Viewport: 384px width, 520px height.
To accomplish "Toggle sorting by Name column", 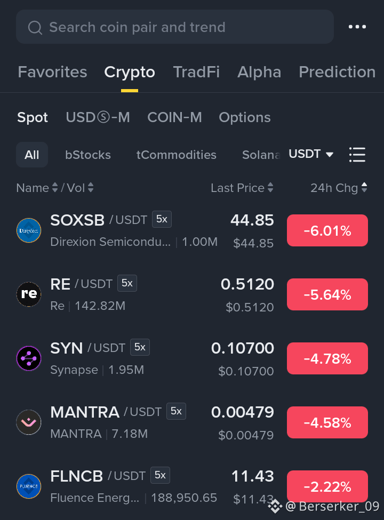I will coord(37,188).
